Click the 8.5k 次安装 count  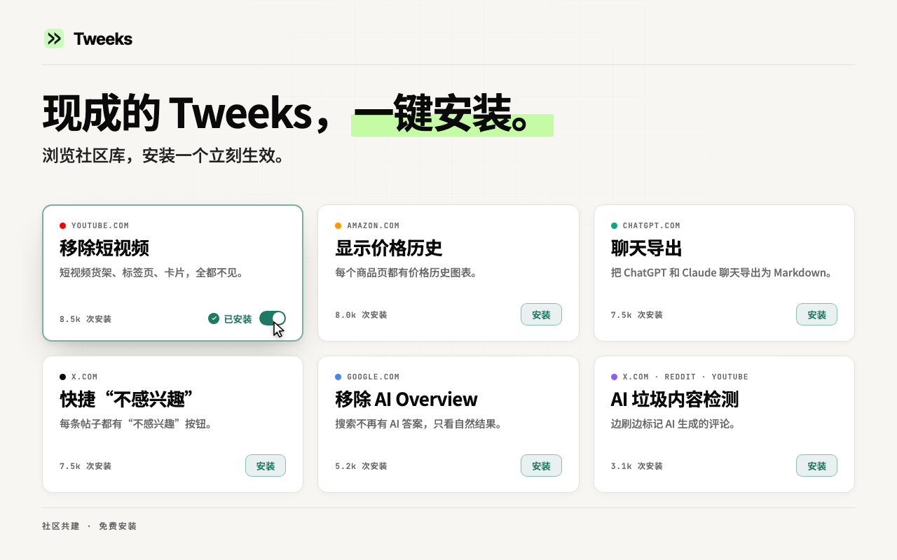pyautogui.click(x=85, y=318)
